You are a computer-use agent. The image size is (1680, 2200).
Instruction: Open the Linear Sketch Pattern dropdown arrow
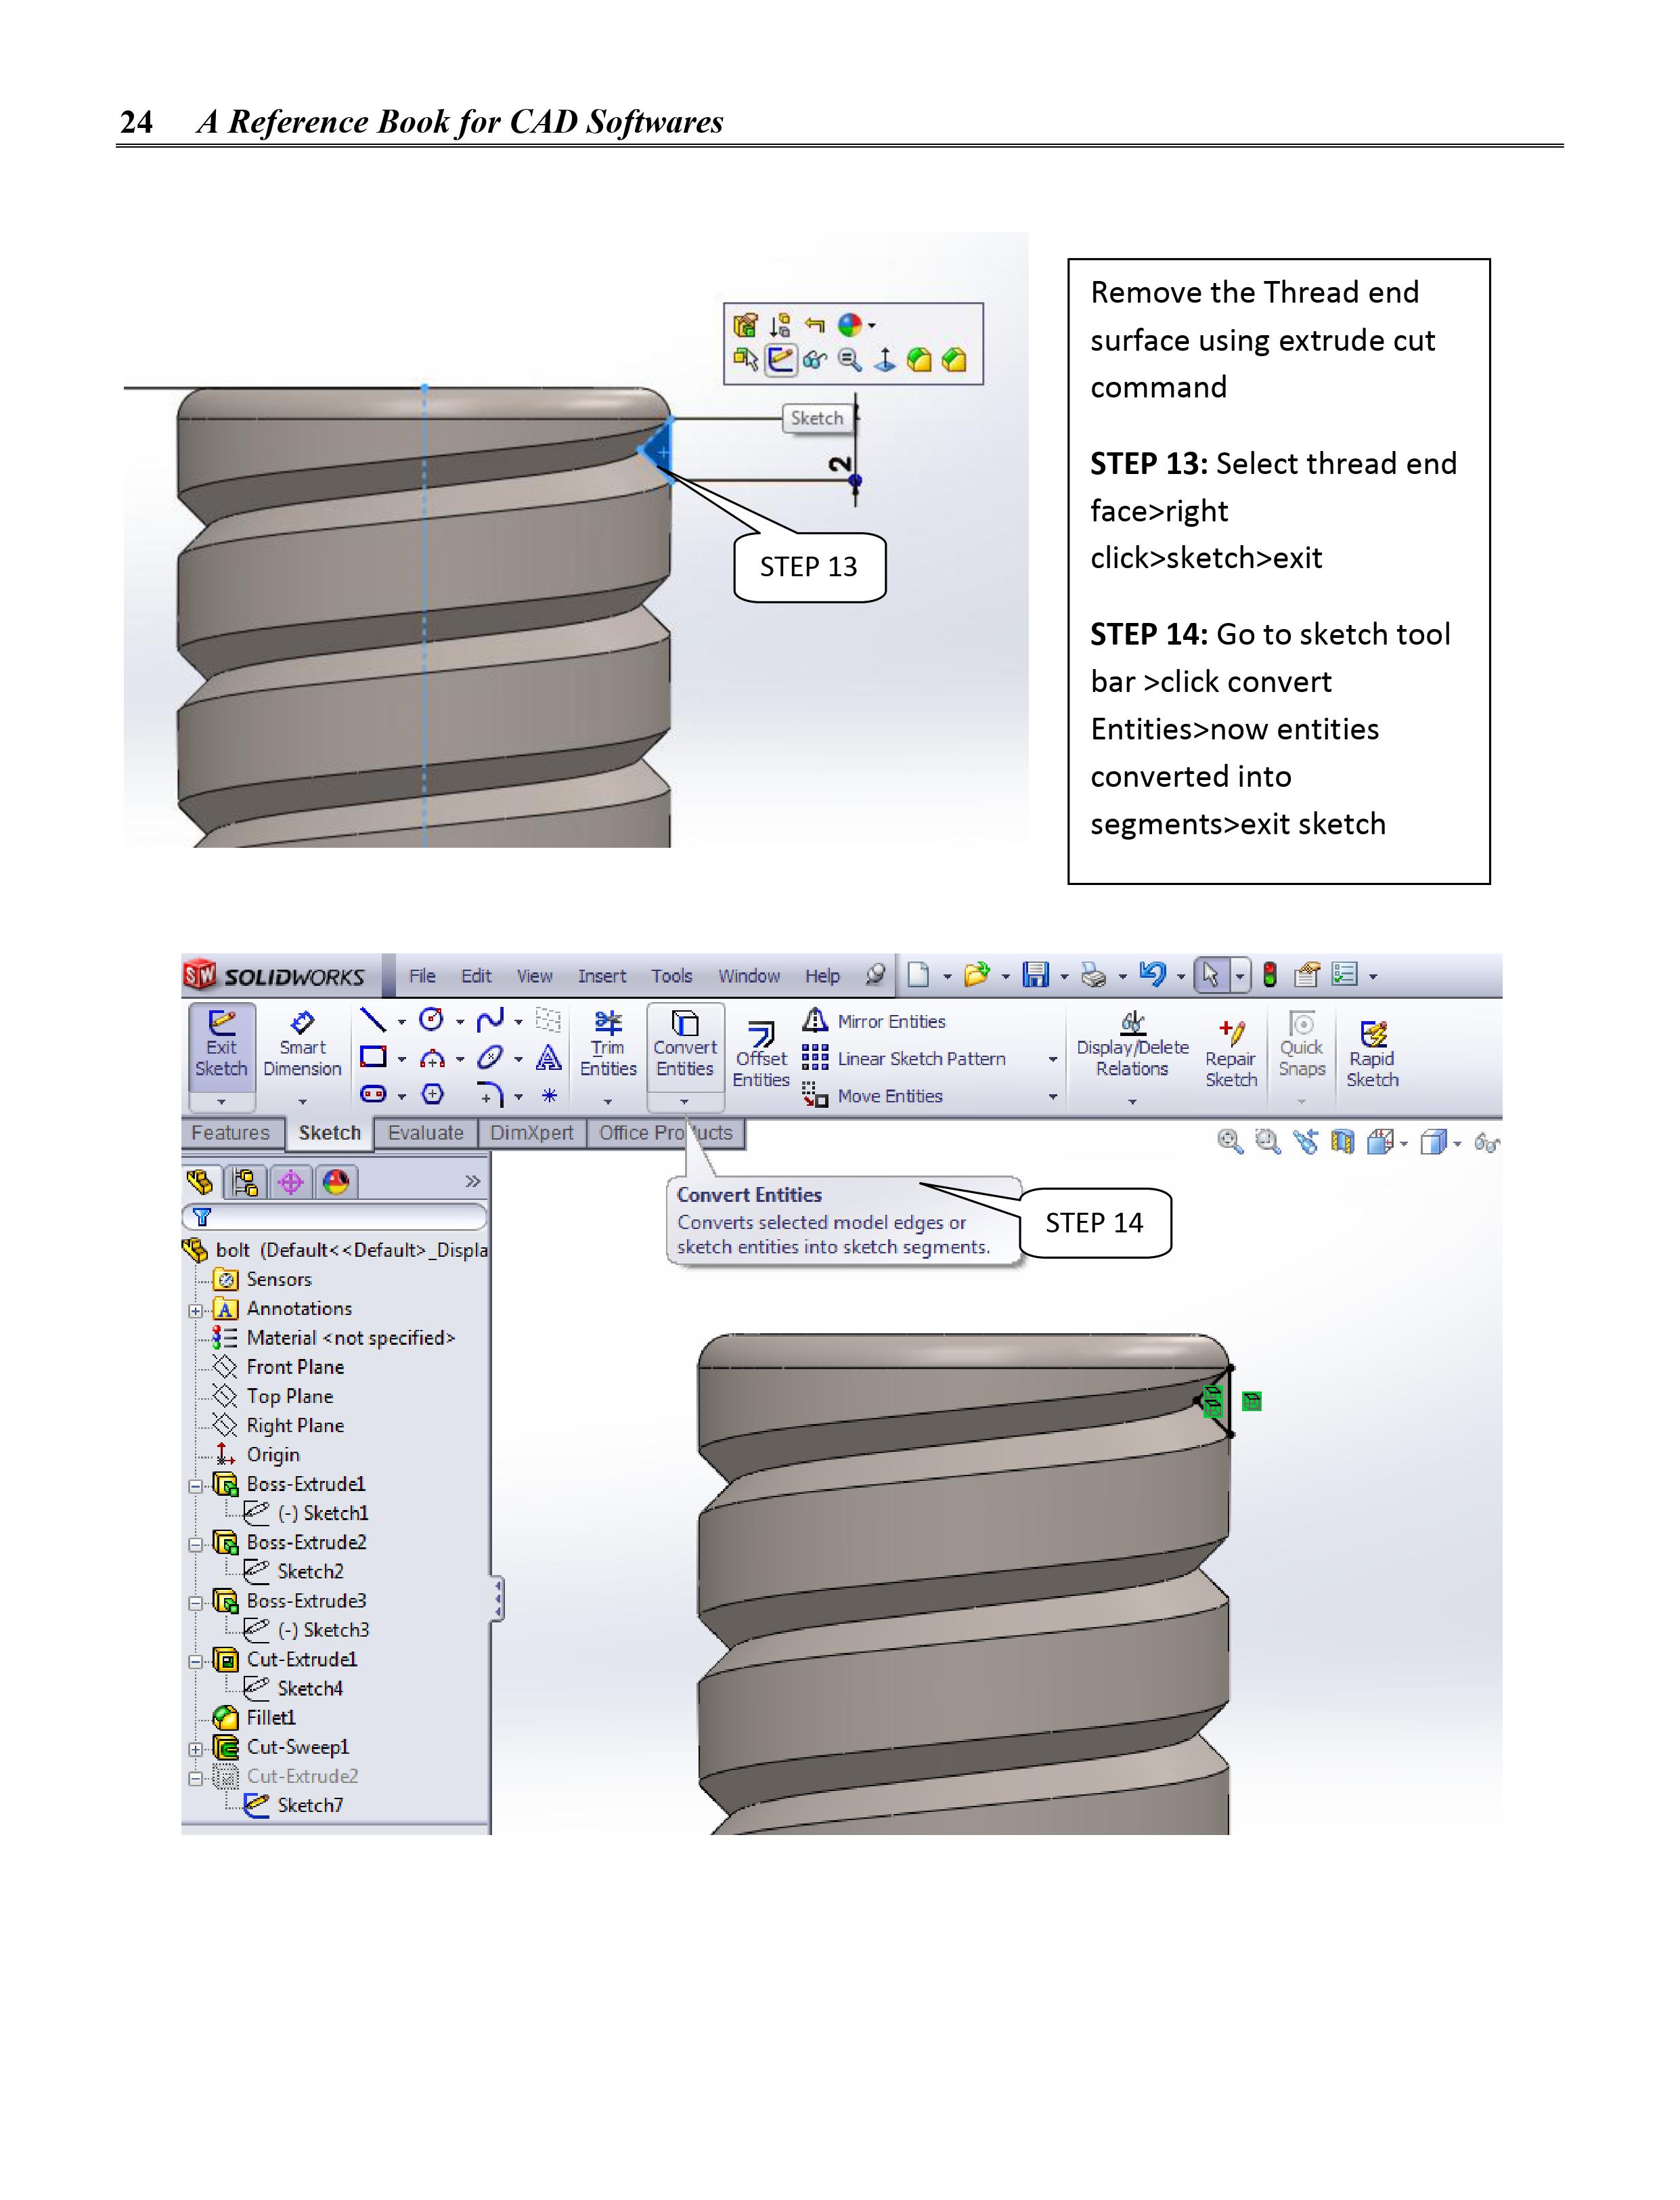coord(1052,1060)
